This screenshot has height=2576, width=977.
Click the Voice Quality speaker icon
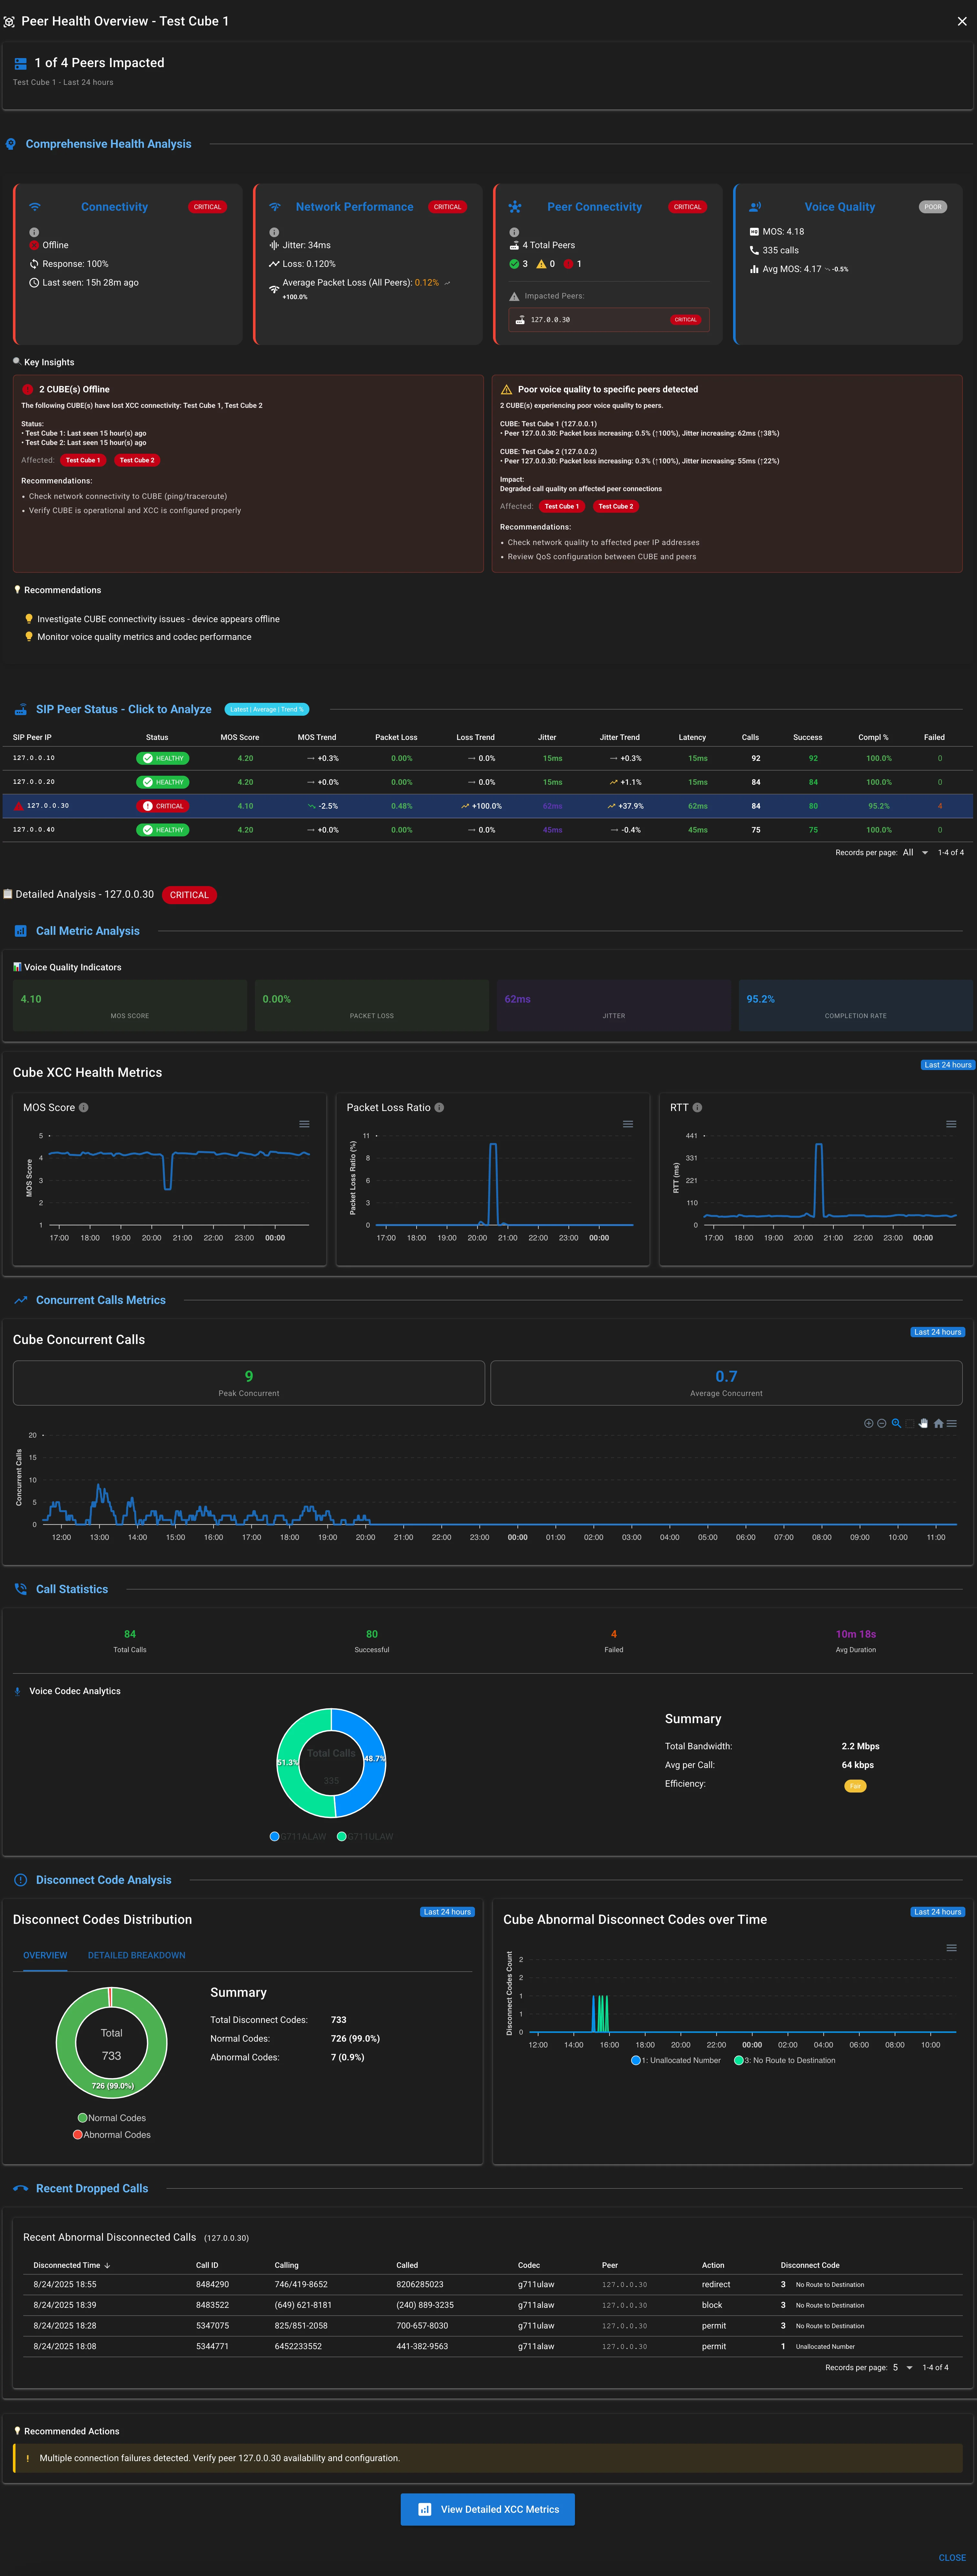pyautogui.click(x=755, y=207)
